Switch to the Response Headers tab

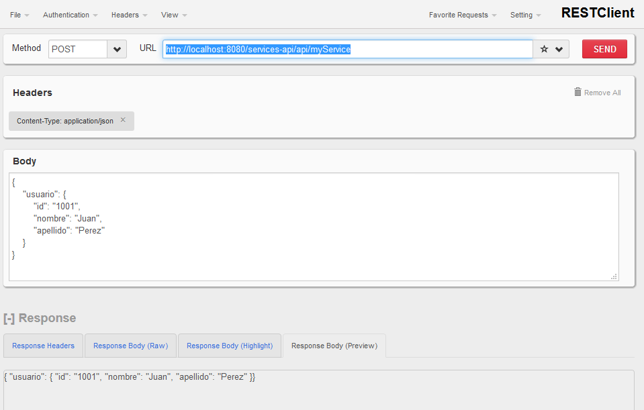[x=43, y=346]
